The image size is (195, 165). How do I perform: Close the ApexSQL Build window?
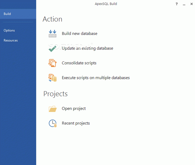tap(191, 4)
